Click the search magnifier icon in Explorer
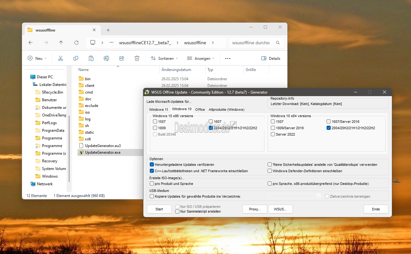411x254 pixels. 278,43
